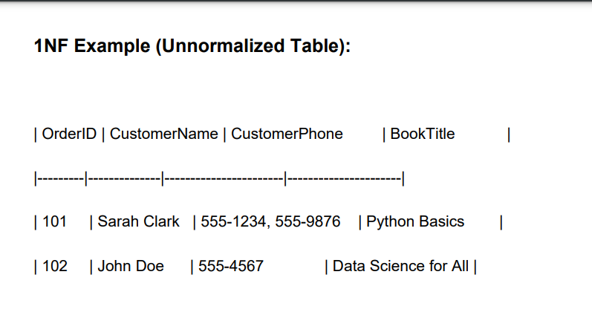Click the 'OrderID' column header text
Viewport: 592px width, 315px height.
click(x=69, y=134)
